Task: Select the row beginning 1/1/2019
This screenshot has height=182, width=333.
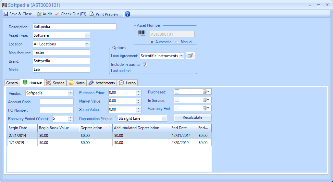Action: 109,143
